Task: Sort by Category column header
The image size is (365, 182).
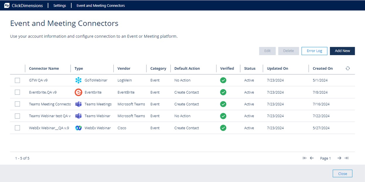Action: coord(158,69)
